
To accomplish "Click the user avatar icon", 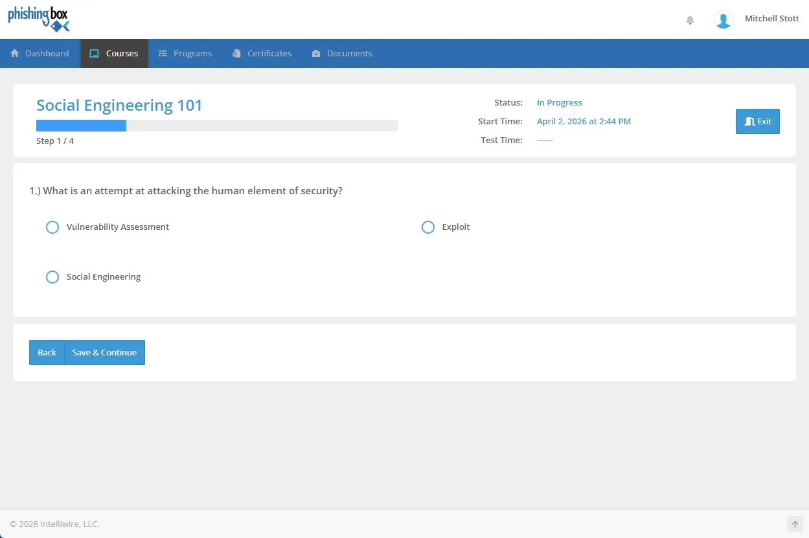I will 723,19.
